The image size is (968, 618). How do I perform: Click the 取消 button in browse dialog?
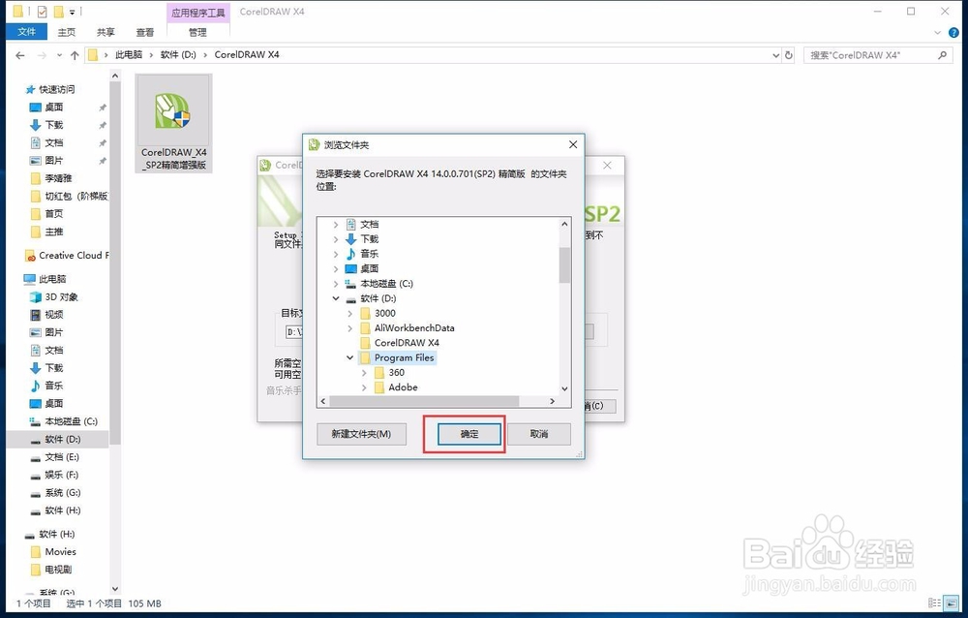pos(539,434)
